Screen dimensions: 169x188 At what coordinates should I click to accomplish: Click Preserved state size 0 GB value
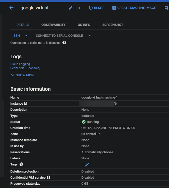[85, 183]
